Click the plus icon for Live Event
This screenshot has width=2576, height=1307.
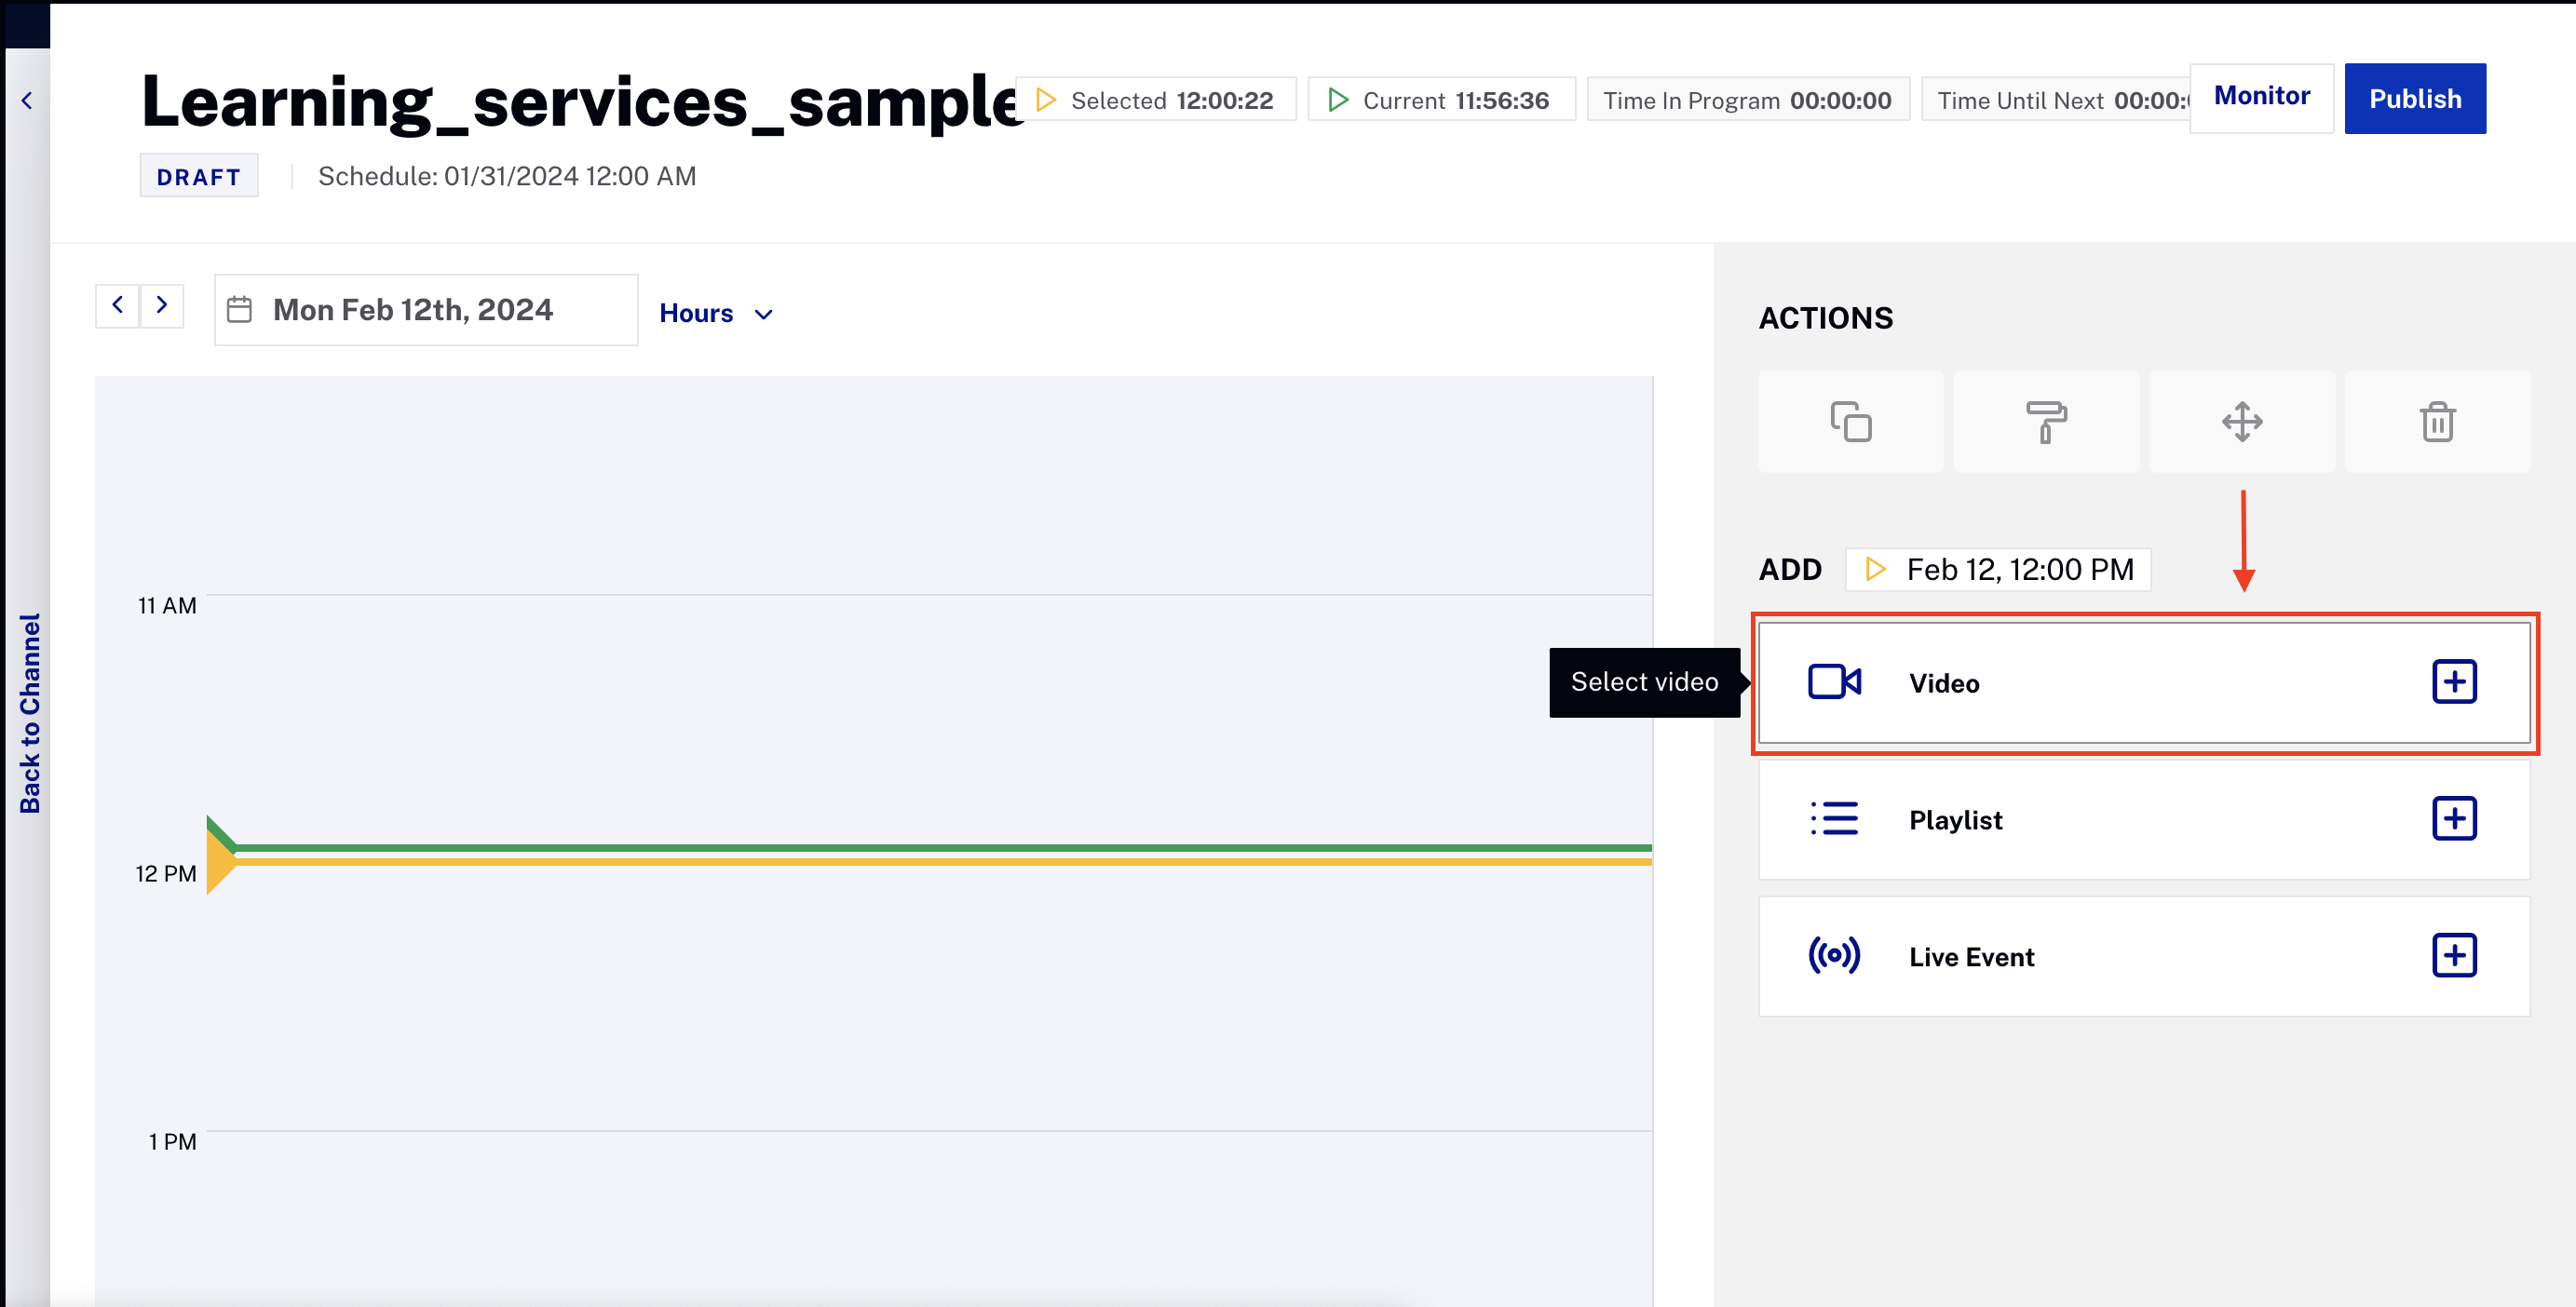coord(2453,955)
